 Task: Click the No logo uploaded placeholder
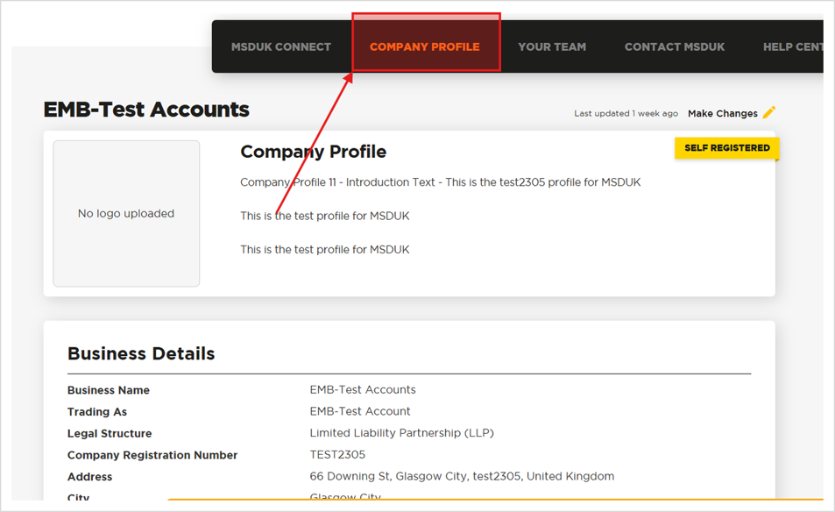click(126, 214)
